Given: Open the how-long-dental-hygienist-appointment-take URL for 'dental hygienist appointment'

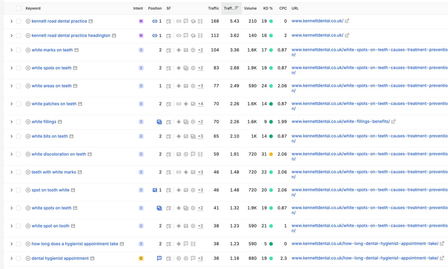Looking at the screenshot, I should 365,258.
